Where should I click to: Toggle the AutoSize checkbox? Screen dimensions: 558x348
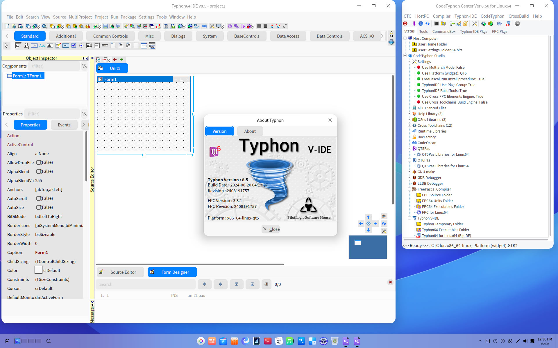[x=39, y=208]
